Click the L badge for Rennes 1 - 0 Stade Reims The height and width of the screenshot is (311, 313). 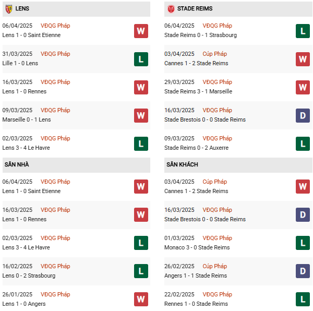tap(303, 299)
